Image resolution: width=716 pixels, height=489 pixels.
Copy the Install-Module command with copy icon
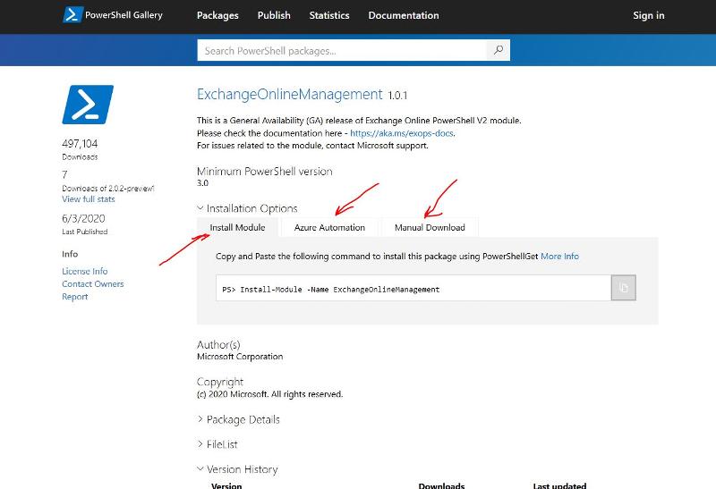coord(623,288)
